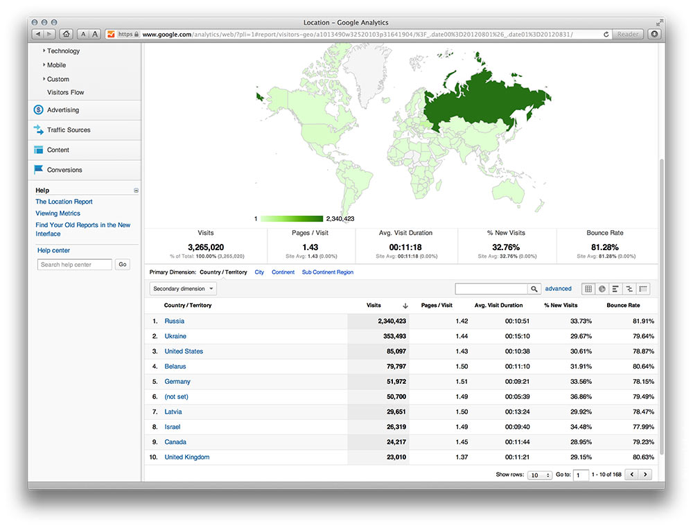Switch to data table view

coord(588,288)
